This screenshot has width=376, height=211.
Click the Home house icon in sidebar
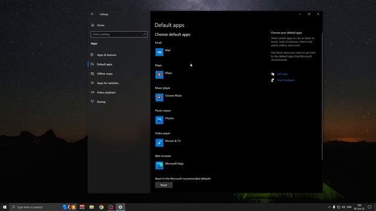(93, 25)
